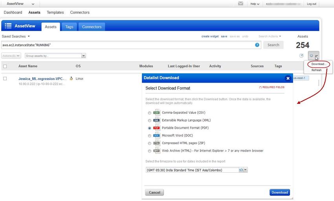Open the Group assets by combo box

click(55, 56)
